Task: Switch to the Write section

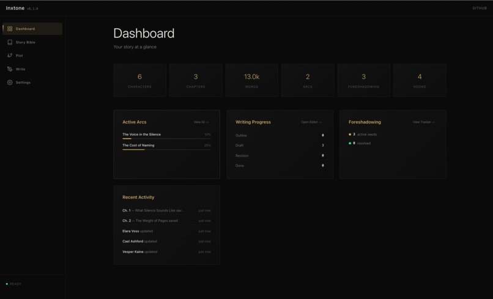Action: [32, 69]
